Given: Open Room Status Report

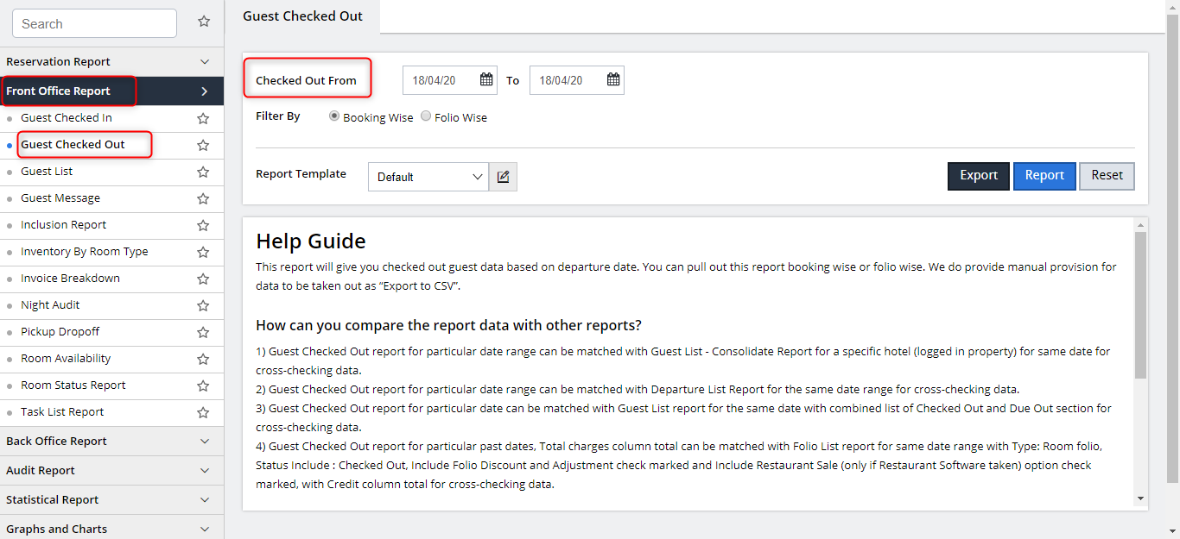Looking at the screenshot, I should click(x=73, y=385).
